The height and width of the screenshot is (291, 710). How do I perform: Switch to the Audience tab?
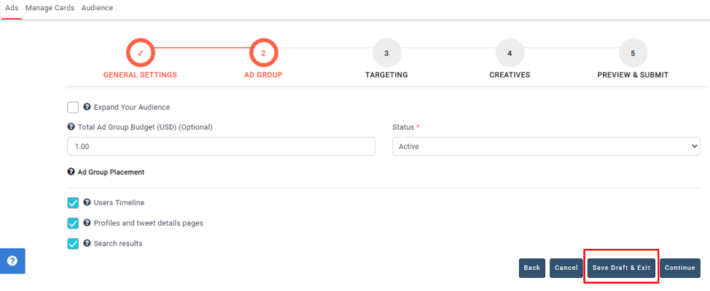coord(97,8)
